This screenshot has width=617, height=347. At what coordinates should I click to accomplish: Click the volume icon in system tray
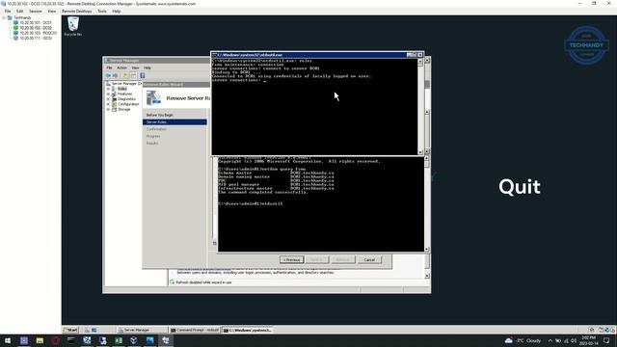pyautogui.click(x=574, y=340)
